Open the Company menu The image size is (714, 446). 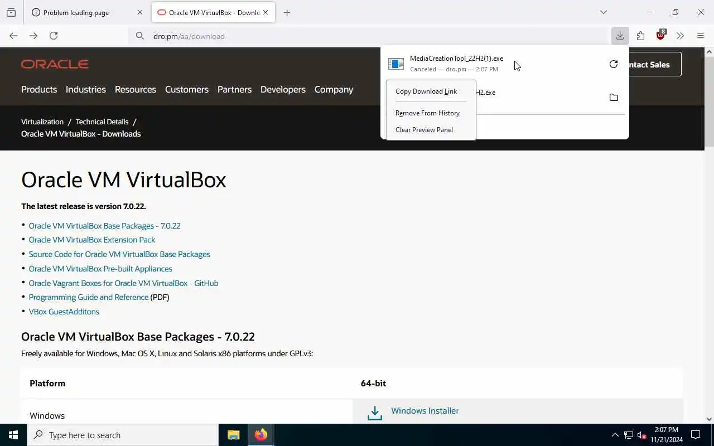(x=334, y=89)
